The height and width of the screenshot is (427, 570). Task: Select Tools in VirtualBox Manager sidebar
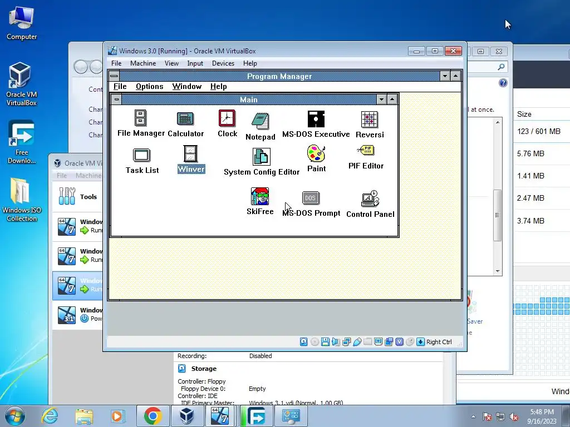[78, 196]
